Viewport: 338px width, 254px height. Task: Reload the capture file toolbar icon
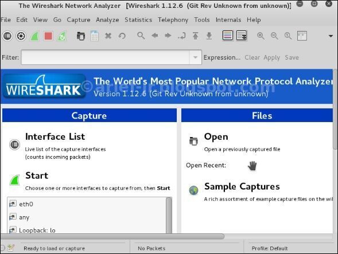[122, 36]
